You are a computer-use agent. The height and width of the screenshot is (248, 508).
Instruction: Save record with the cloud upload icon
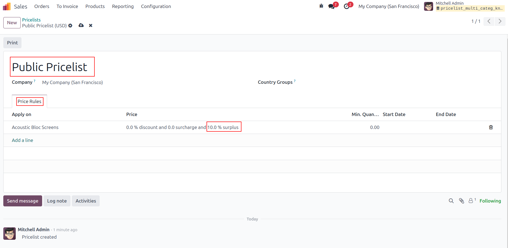pos(81,25)
